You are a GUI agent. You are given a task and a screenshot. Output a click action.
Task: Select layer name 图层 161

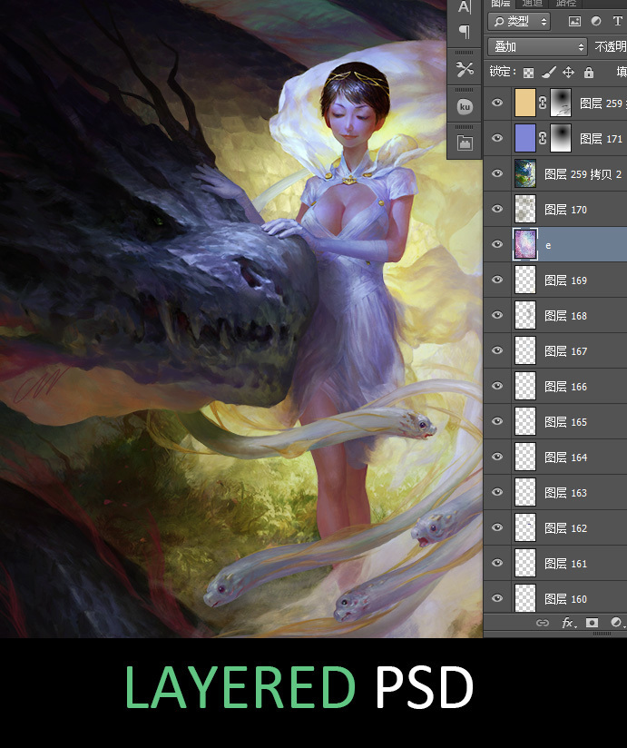point(565,564)
